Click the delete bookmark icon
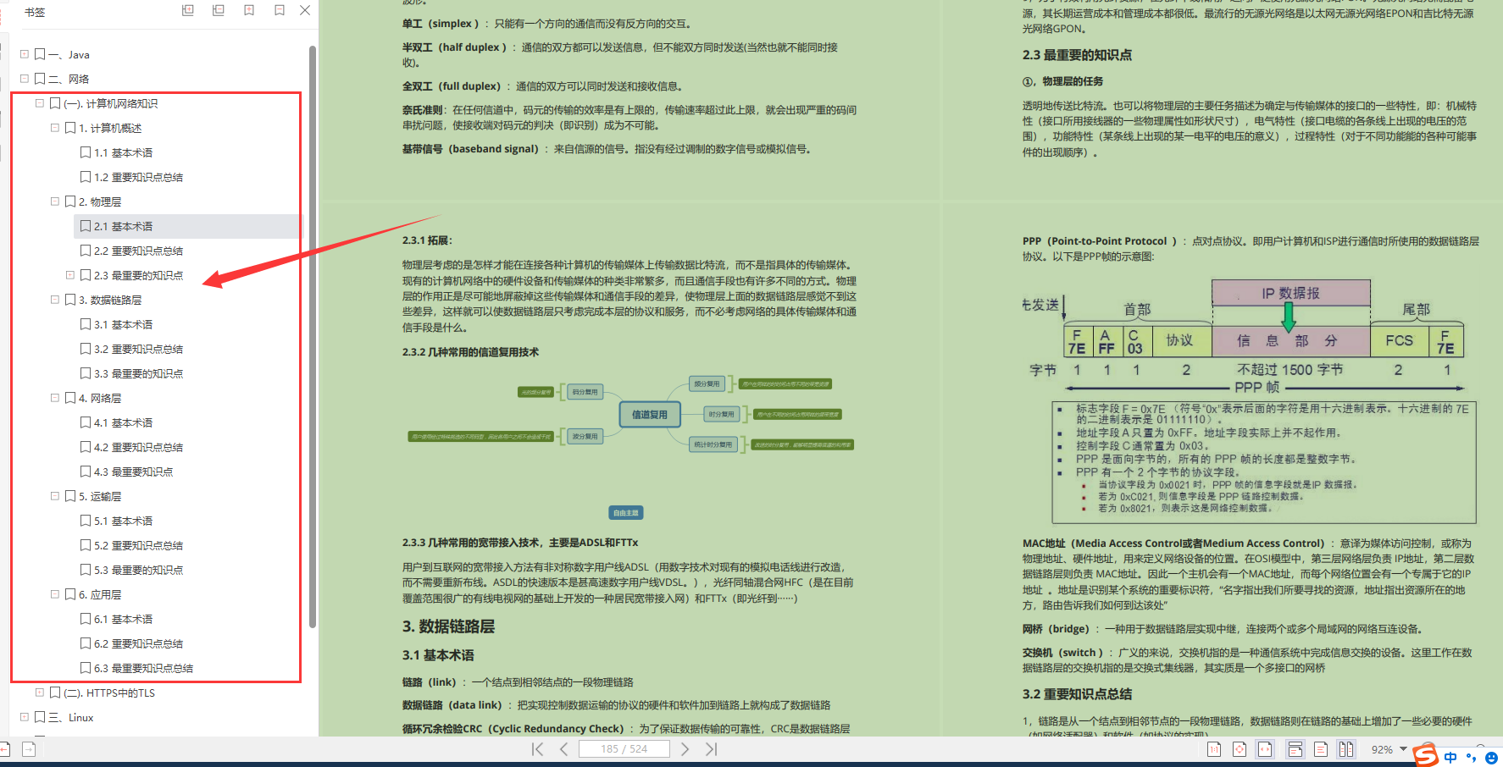This screenshot has height=767, width=1503. coord(280,10)
